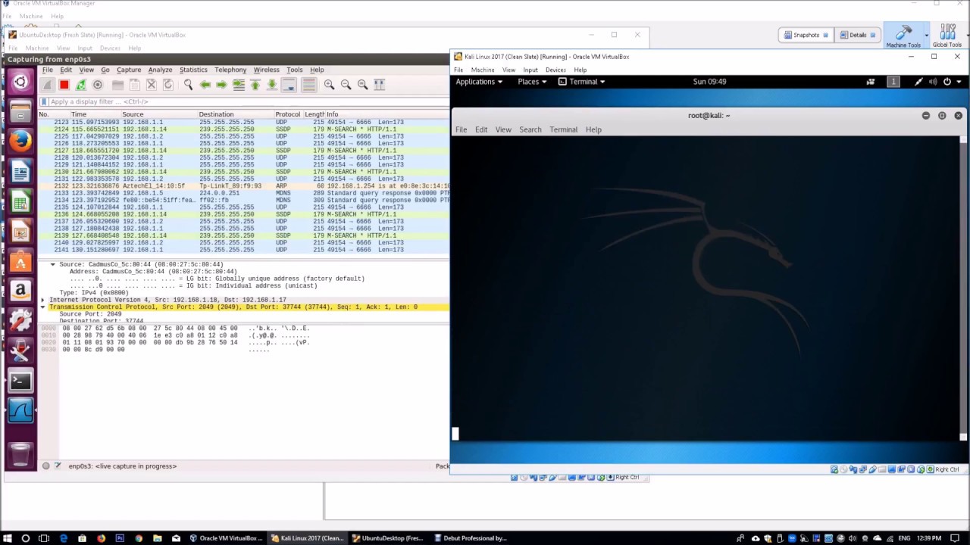
Task: Collapse the Source CadmusCo tree node
Action: [x=52, y=264]
